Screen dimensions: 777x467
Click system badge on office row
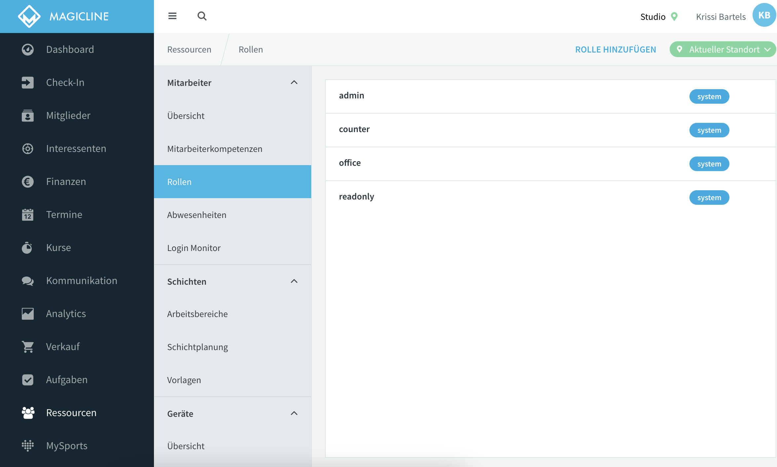pos(709,164)
